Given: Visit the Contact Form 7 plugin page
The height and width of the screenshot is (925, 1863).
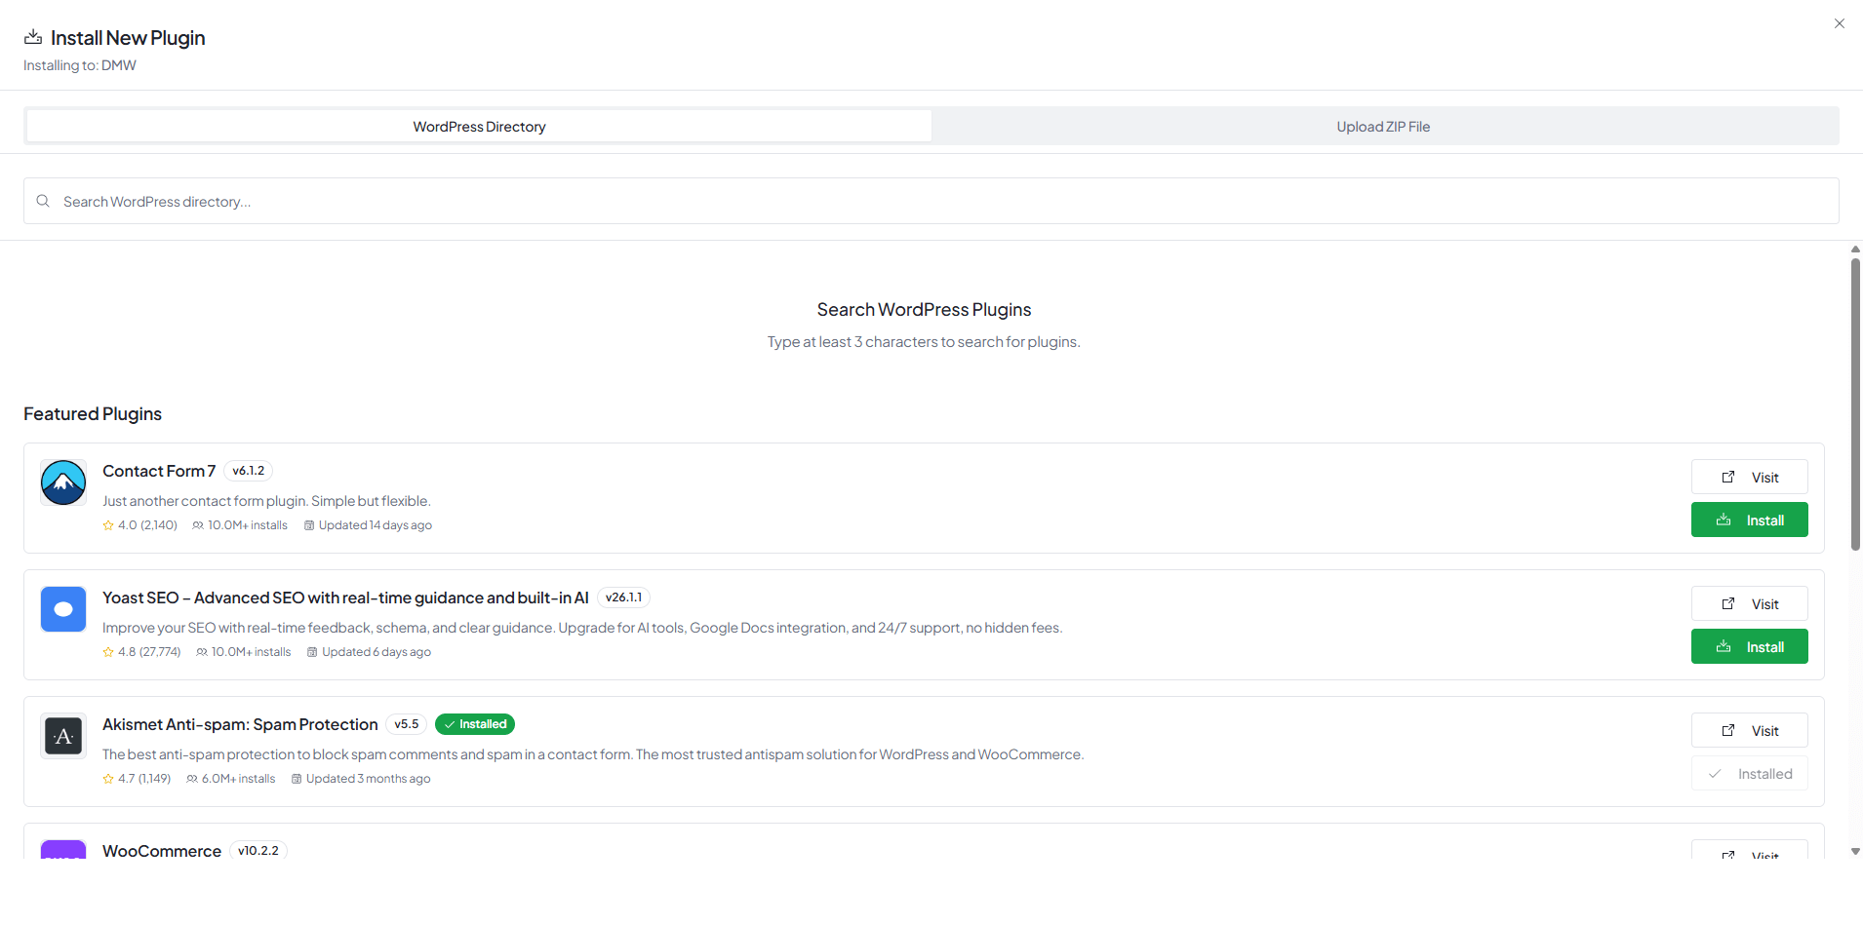Looking at the screenshot, I should click(x=1749, y=478).
